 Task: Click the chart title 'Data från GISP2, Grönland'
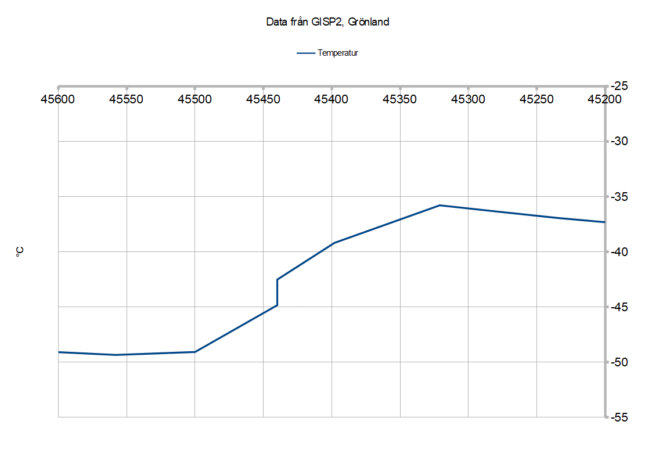point(327,22)
